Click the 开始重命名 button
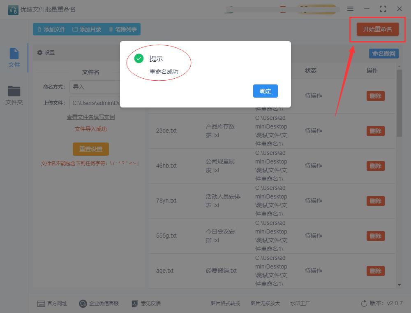Viewport: 411px width, 313px height. tap(377, 29)
